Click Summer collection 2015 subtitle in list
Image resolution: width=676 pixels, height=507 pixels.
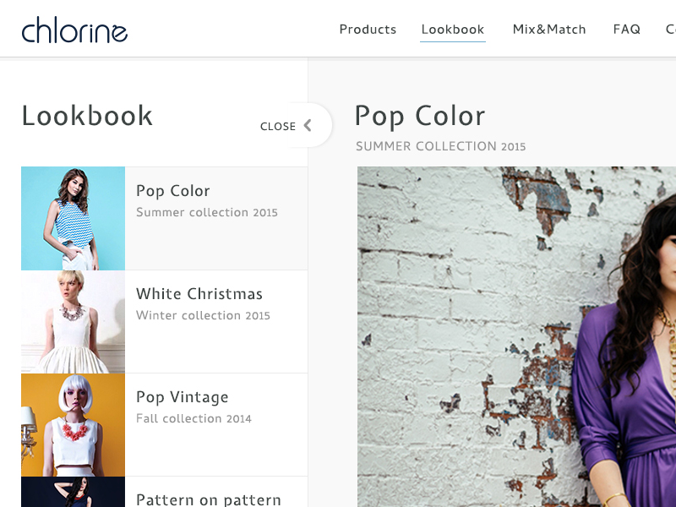pyautogui.click(x=207, y=213)
